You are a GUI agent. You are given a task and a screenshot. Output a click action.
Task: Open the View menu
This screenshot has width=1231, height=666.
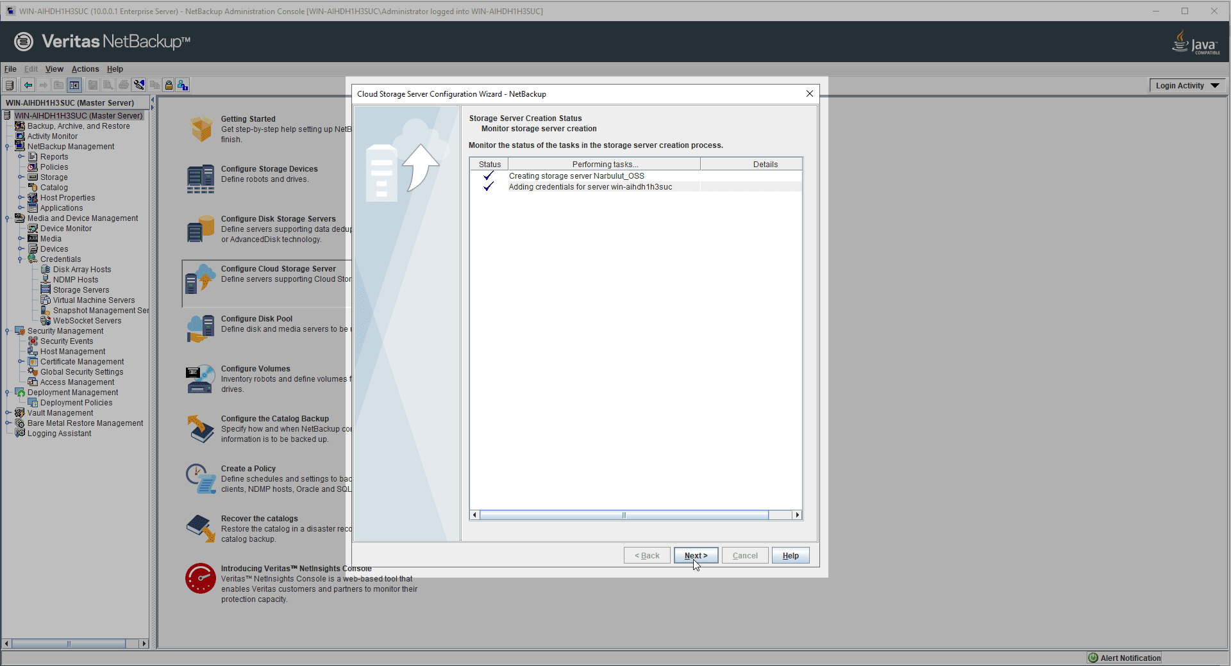pos(54,69)
